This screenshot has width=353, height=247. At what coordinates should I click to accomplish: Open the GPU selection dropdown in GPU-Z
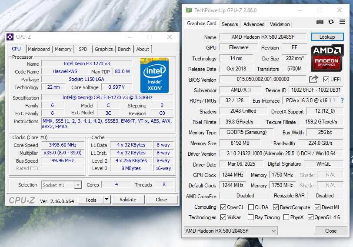[230, 231]
